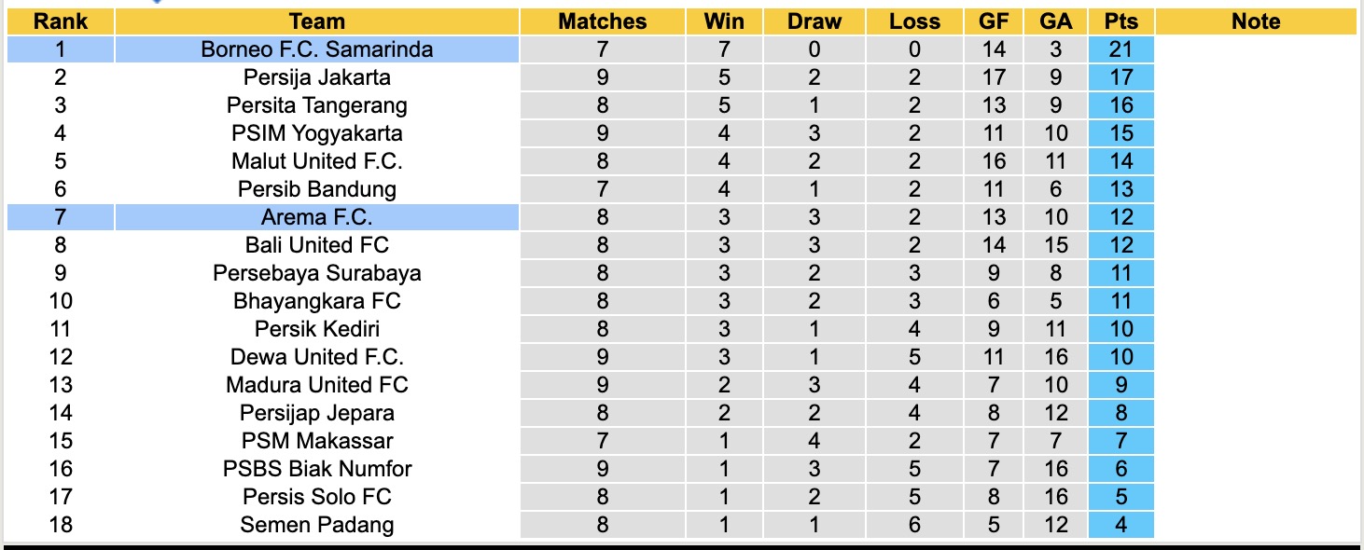Viewport: 1364px width, 550px height.
Task: Select the Semen Padang team row
Action: coord(317,525)
